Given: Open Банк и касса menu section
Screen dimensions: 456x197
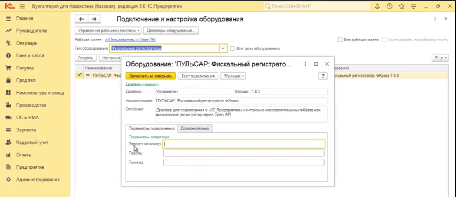Looking at the screenshot, I should click(30, 55).
